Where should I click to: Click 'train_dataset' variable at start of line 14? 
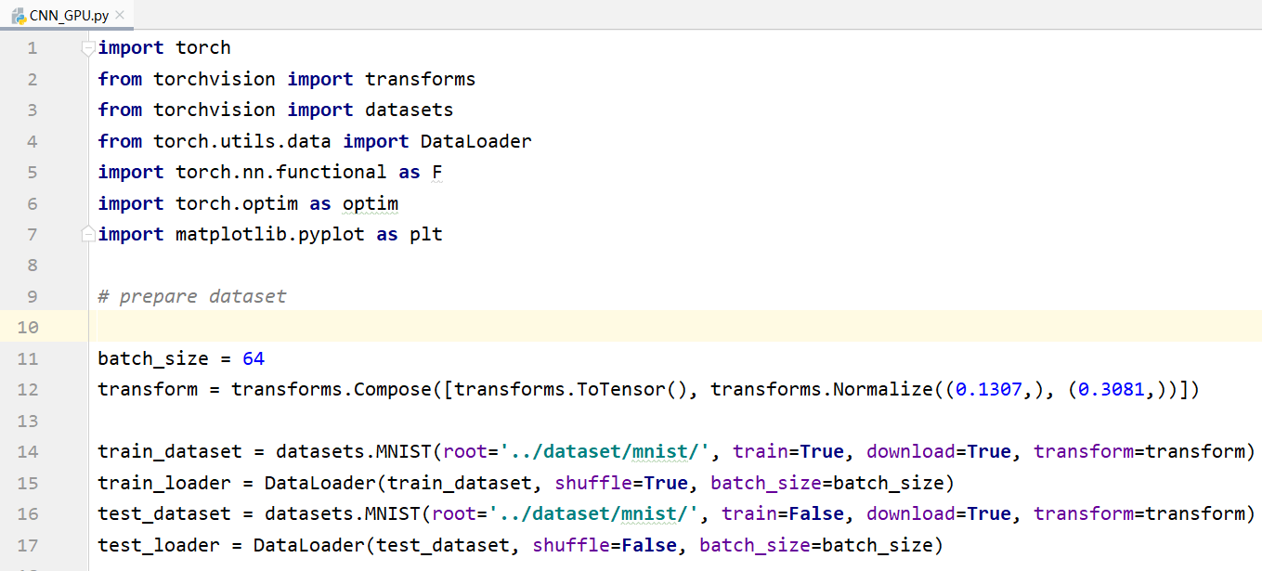click(x=170, y=451)
